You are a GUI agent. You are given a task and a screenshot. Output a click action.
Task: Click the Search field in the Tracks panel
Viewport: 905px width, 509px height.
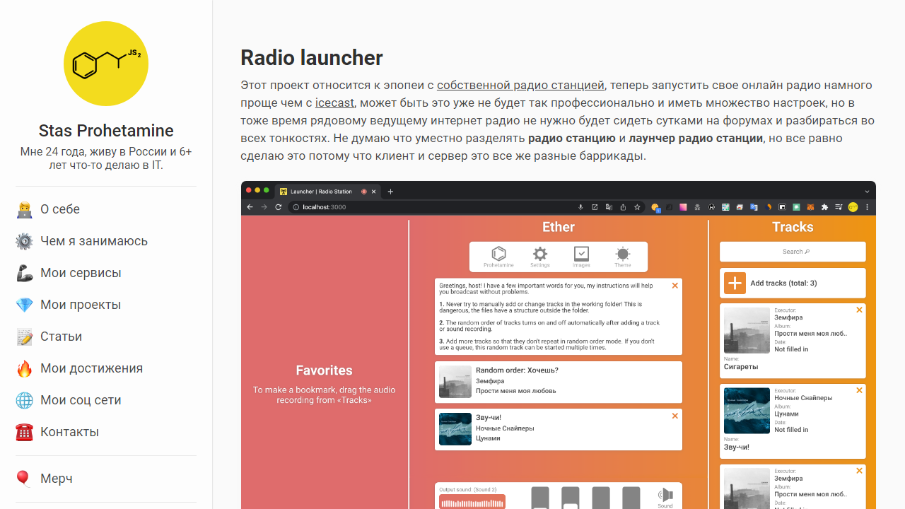click(793, 252)
